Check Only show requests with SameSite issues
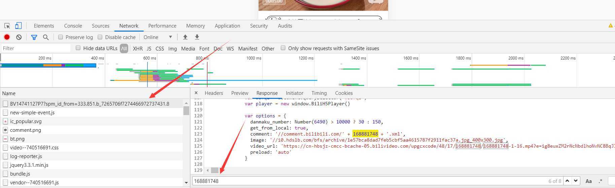The width and height of the screenshot is (615, 188). (x=283, y=48)
